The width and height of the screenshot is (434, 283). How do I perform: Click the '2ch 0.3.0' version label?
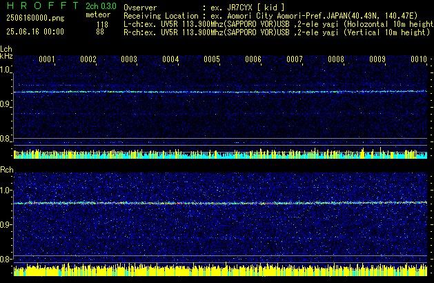(x=101, y=6)
